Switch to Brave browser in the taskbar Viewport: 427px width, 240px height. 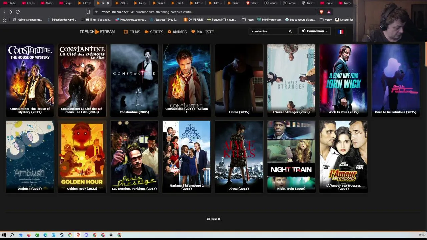[x=78, y=235]
